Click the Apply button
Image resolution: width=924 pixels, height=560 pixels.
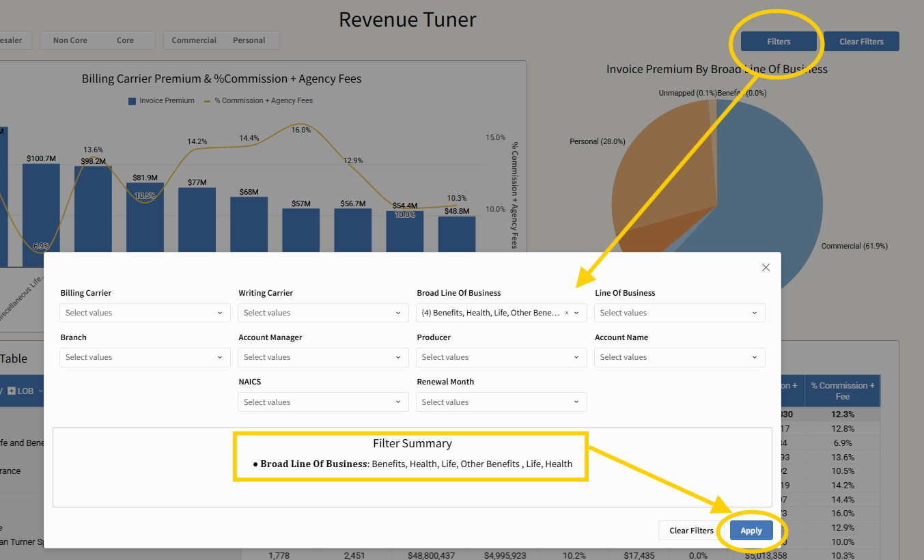751,531
